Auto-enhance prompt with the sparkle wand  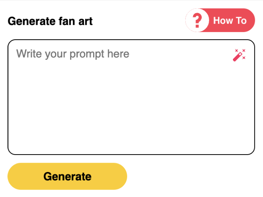(x=239, y=55)
